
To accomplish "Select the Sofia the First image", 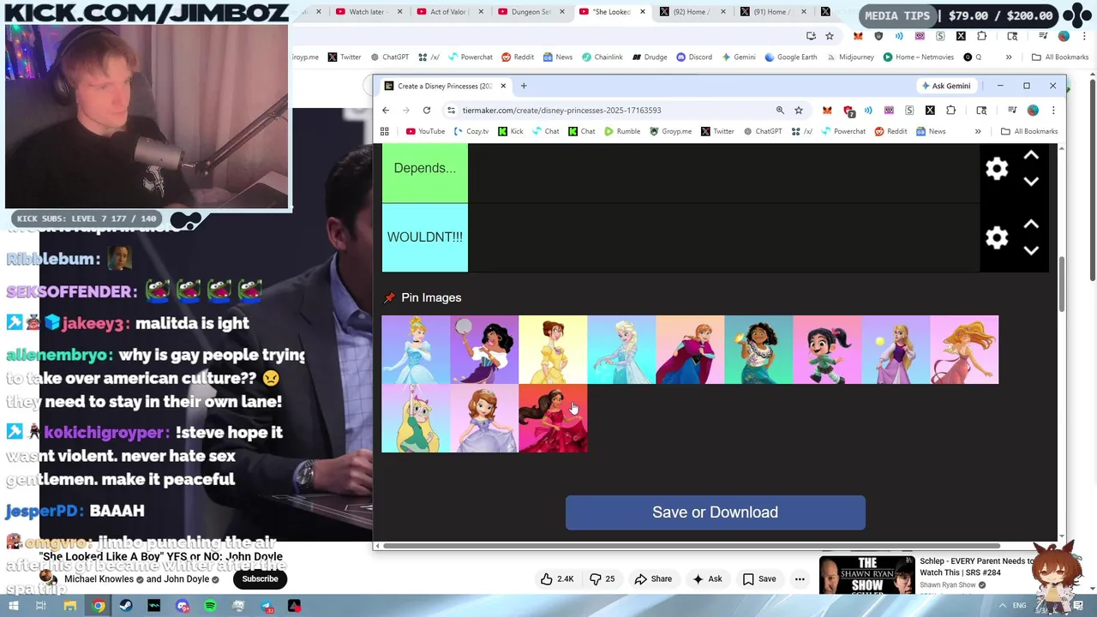I will coord(484,418).
